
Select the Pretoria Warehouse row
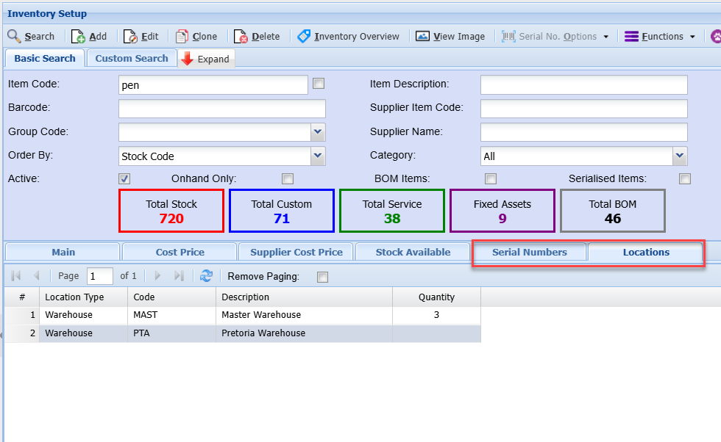[242, 333]
